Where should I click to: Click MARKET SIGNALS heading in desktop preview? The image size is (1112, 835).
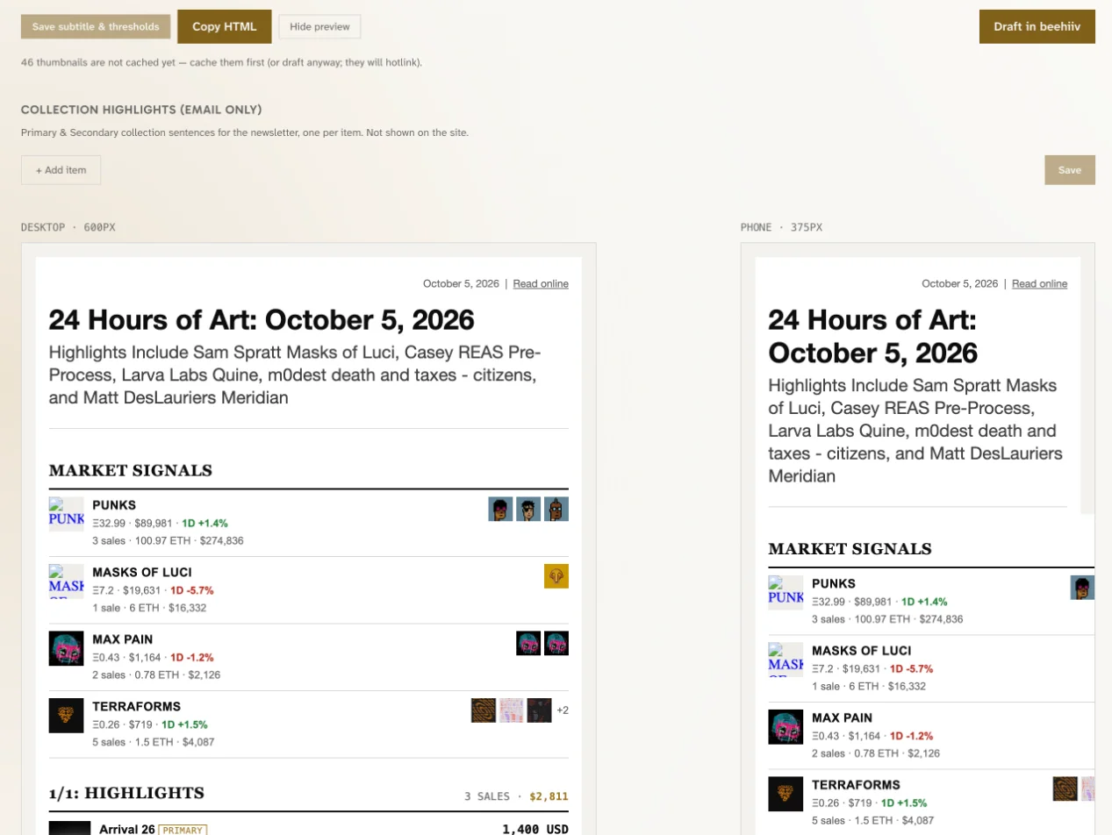click(131, 470)
